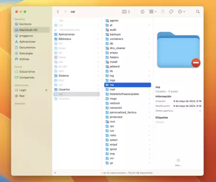Select the Volumes folder
This screenshot has width=216, height=182.
pyautogui.click(x=76, y=99)
